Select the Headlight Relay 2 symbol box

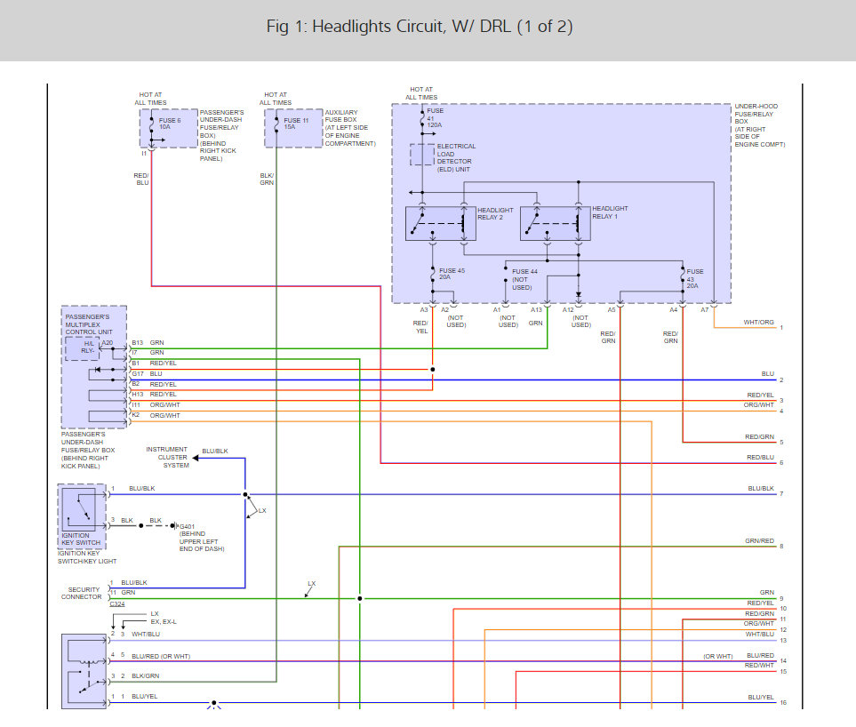coord(441,224)
